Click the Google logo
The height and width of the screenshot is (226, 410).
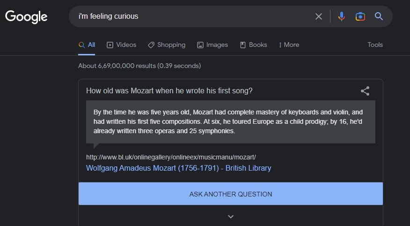[26, 17]
